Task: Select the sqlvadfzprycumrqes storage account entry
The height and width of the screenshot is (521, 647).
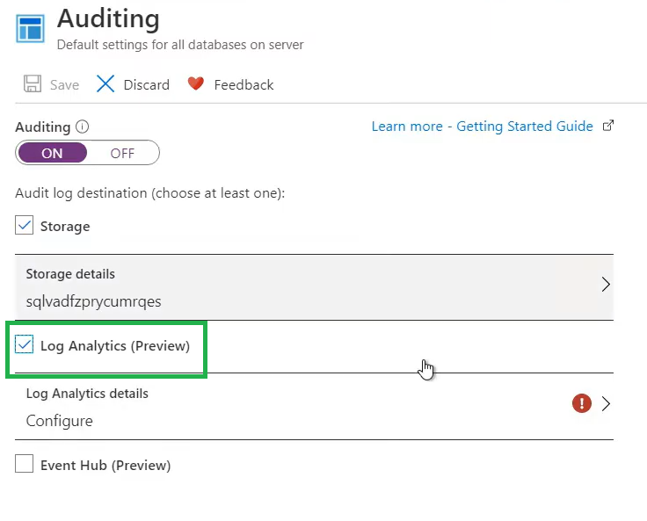Action: click(x=93, y=301)
